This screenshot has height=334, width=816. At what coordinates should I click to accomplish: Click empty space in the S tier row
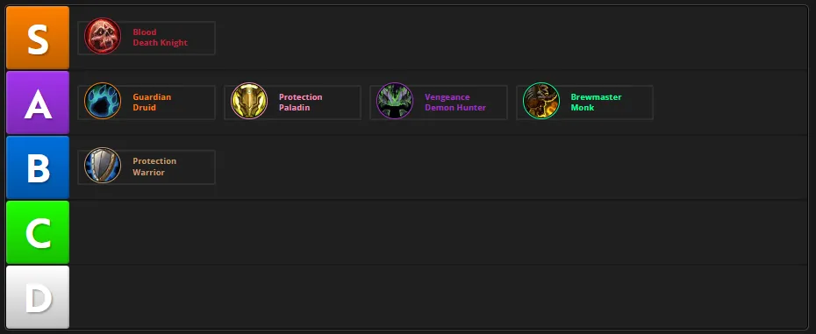510,38
